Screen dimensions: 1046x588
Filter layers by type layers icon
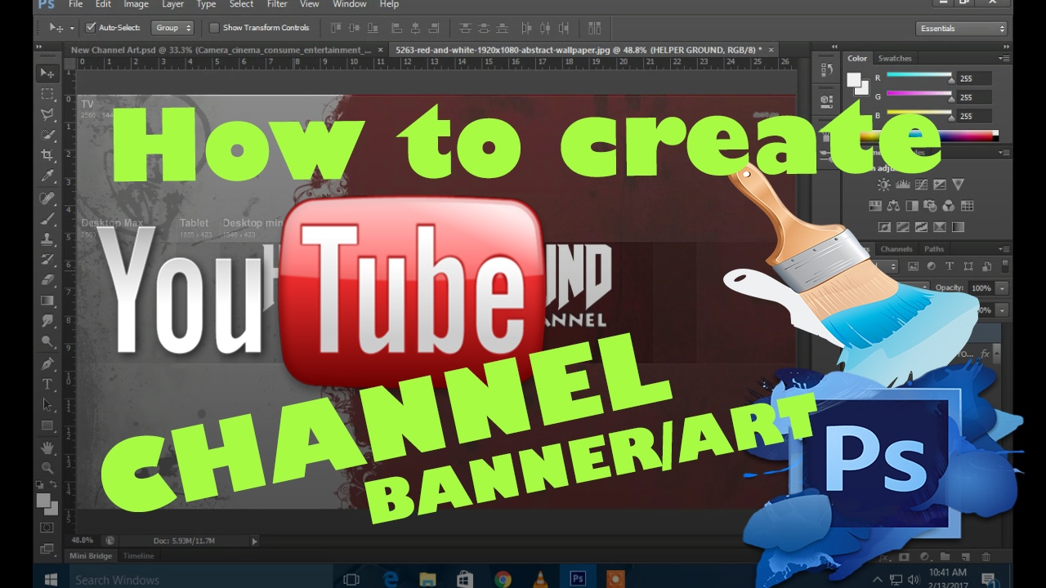(950, 266)
